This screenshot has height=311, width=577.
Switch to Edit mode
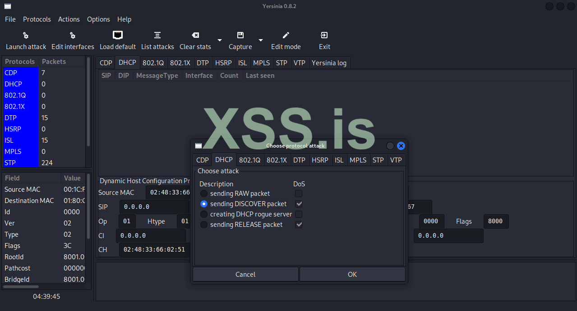[286, 41]
